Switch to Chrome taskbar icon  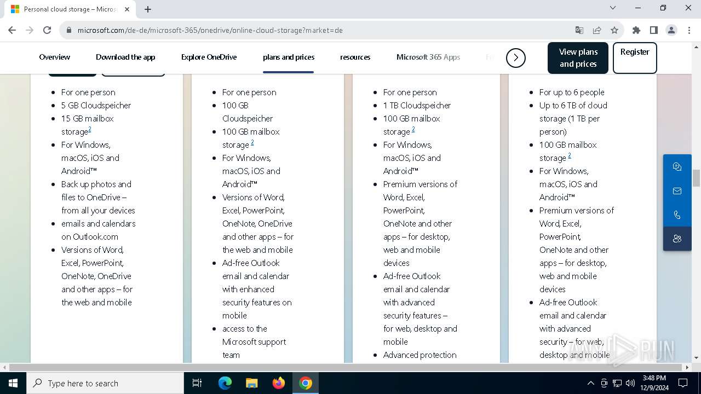pos(306,383)
